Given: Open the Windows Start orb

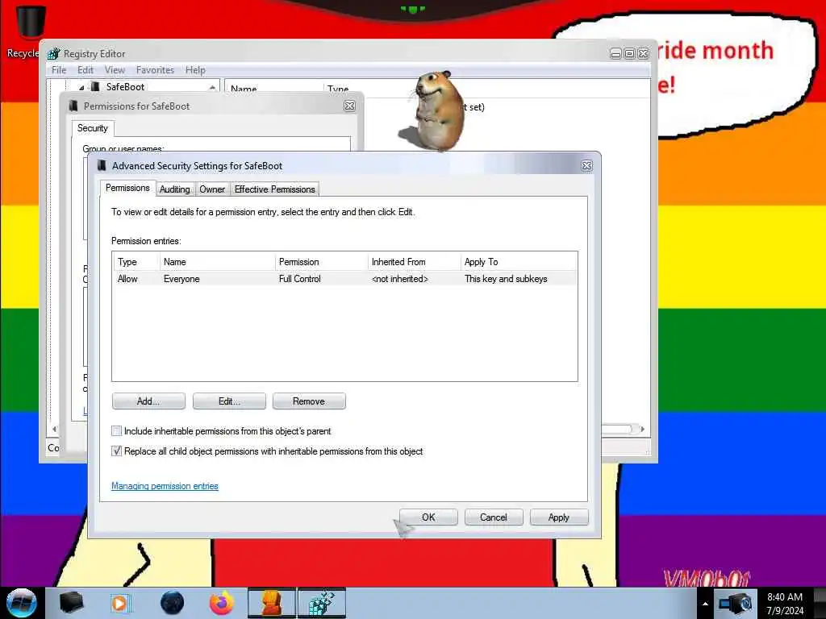Looking at the screenshot, I should coord(22,603).
